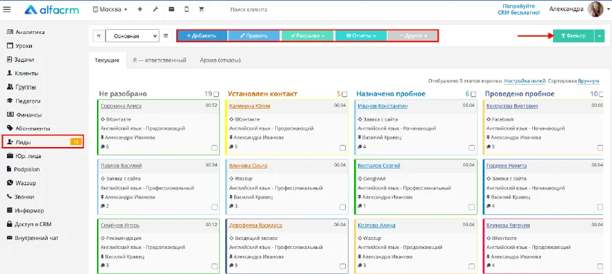Open Финансы in the sidebar

[24, 114]
